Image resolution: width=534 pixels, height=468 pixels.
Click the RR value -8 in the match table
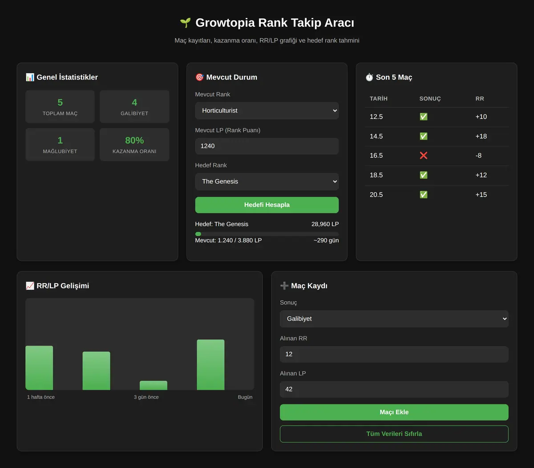[x=478, y=155]
